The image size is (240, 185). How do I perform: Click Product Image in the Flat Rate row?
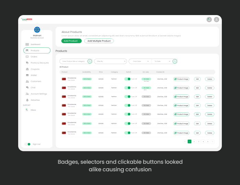point(181,79)
